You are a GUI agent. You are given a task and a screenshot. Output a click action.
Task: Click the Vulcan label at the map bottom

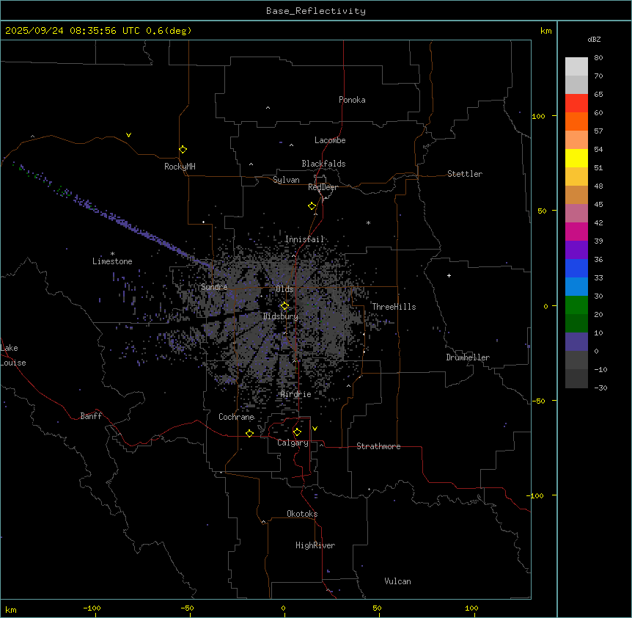[397, 581]
